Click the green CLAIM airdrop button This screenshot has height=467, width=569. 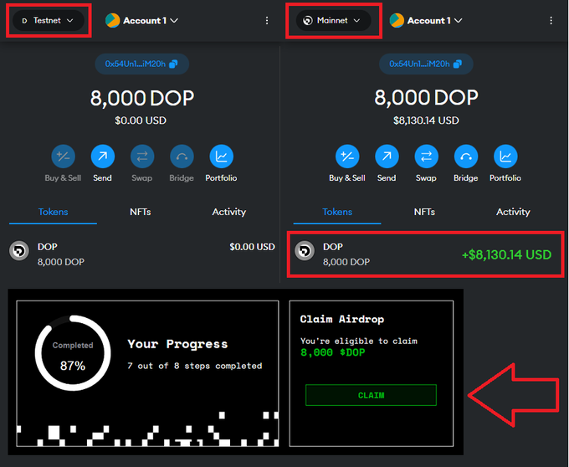(x=371, y=395)
